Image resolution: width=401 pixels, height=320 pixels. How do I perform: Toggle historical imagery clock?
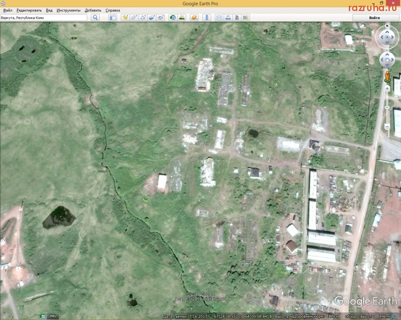click(173, 17)
